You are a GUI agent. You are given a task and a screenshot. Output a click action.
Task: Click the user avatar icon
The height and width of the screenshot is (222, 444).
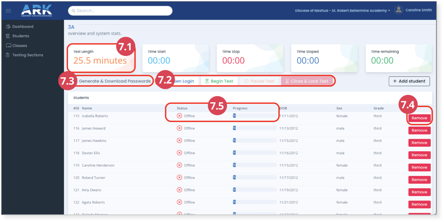tap(399, 10)
